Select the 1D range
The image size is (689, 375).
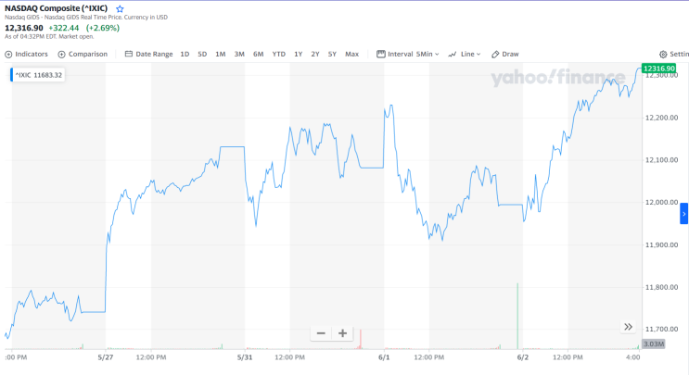point(185,54)
